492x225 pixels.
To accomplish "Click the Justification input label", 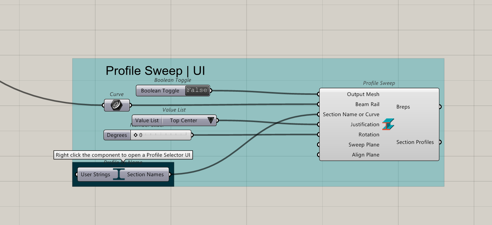I will (365, 125).
